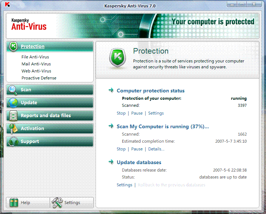Open Reports and data files section
Screen dimensions: 266x214
tap(50, 115)
